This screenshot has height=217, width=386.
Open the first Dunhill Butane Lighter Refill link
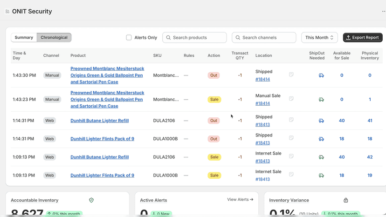99,121
